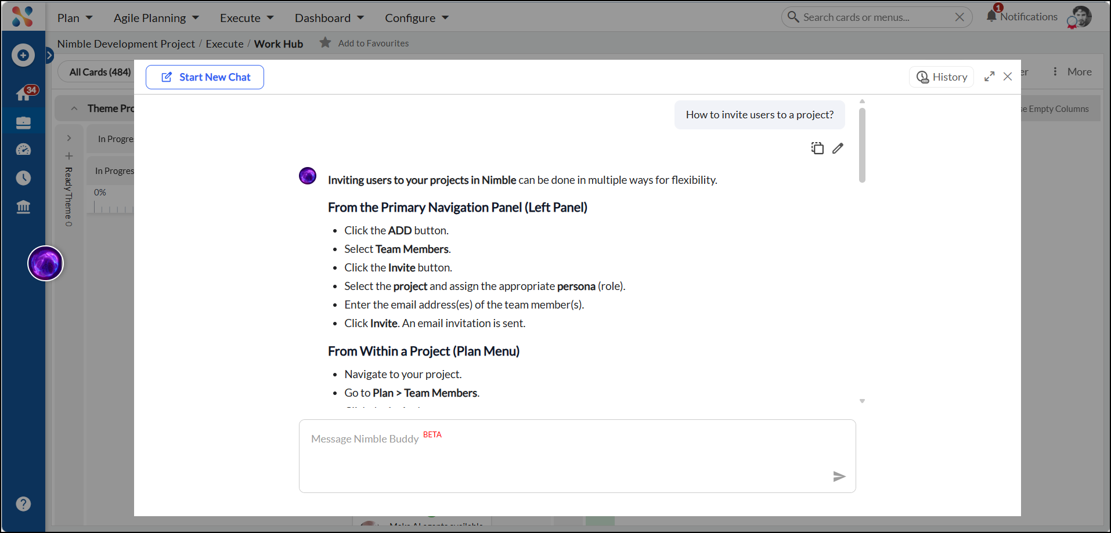Open the More vertical dots menu
The image size is (1111, 533).
[1055, 71]
